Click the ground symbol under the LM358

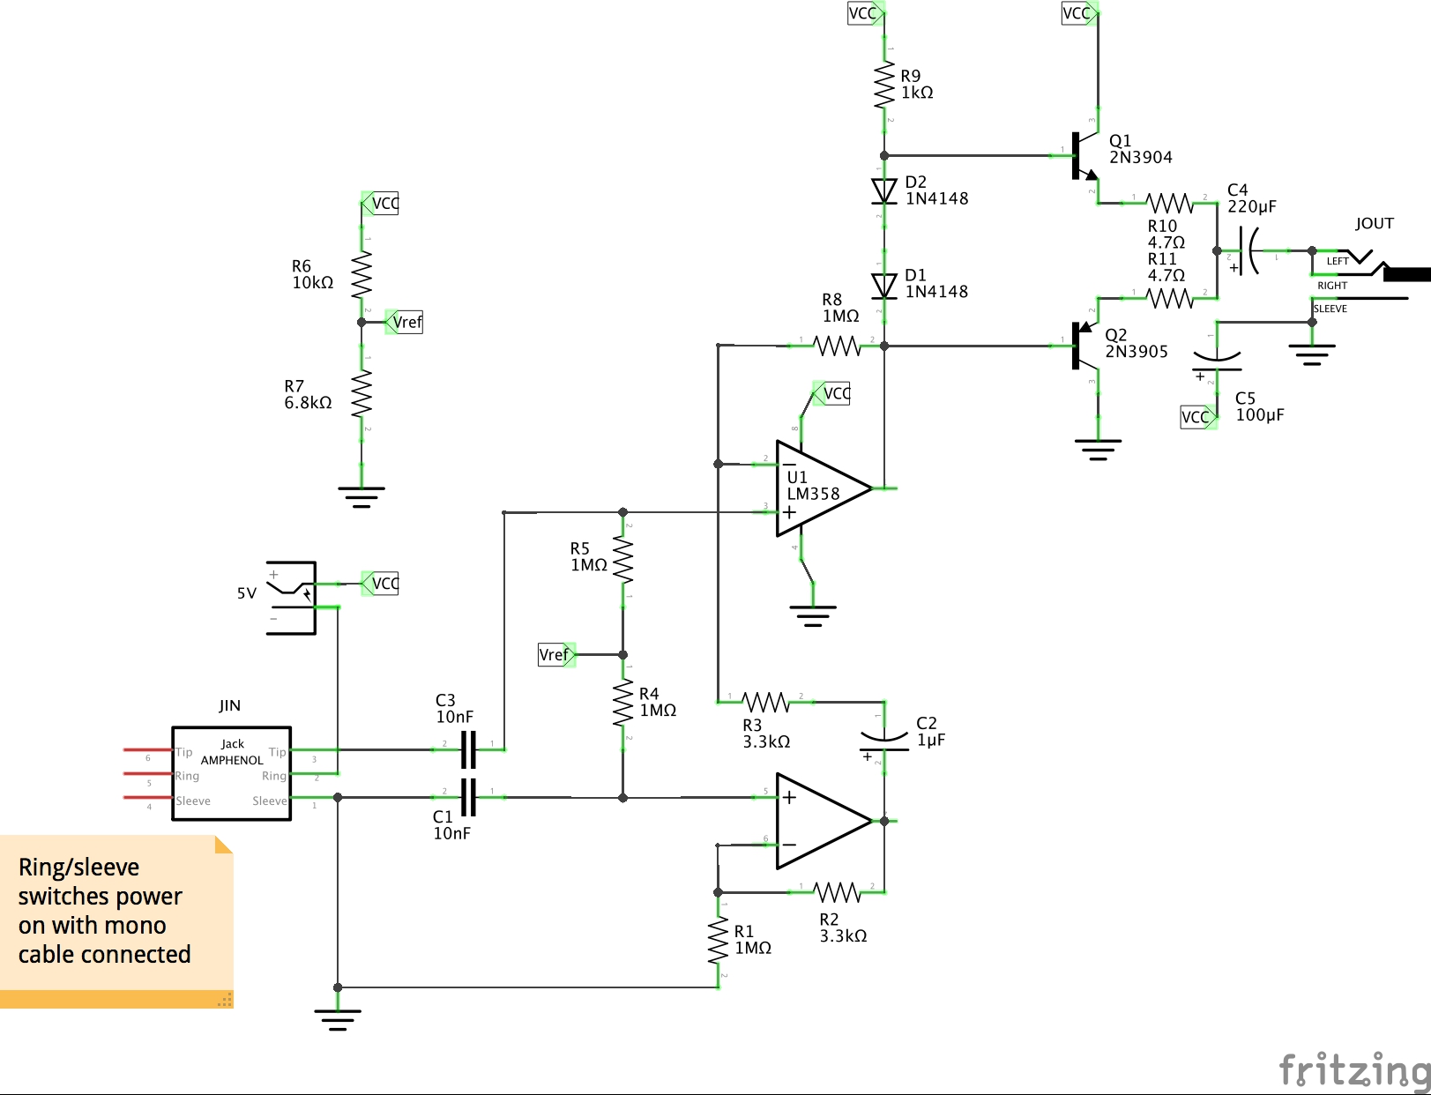[x=813, y=615]
